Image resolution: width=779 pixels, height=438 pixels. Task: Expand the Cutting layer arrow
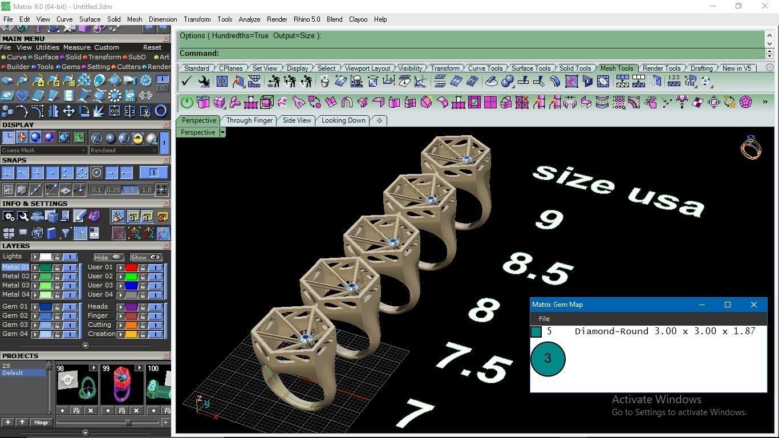(x=120, y=325)
